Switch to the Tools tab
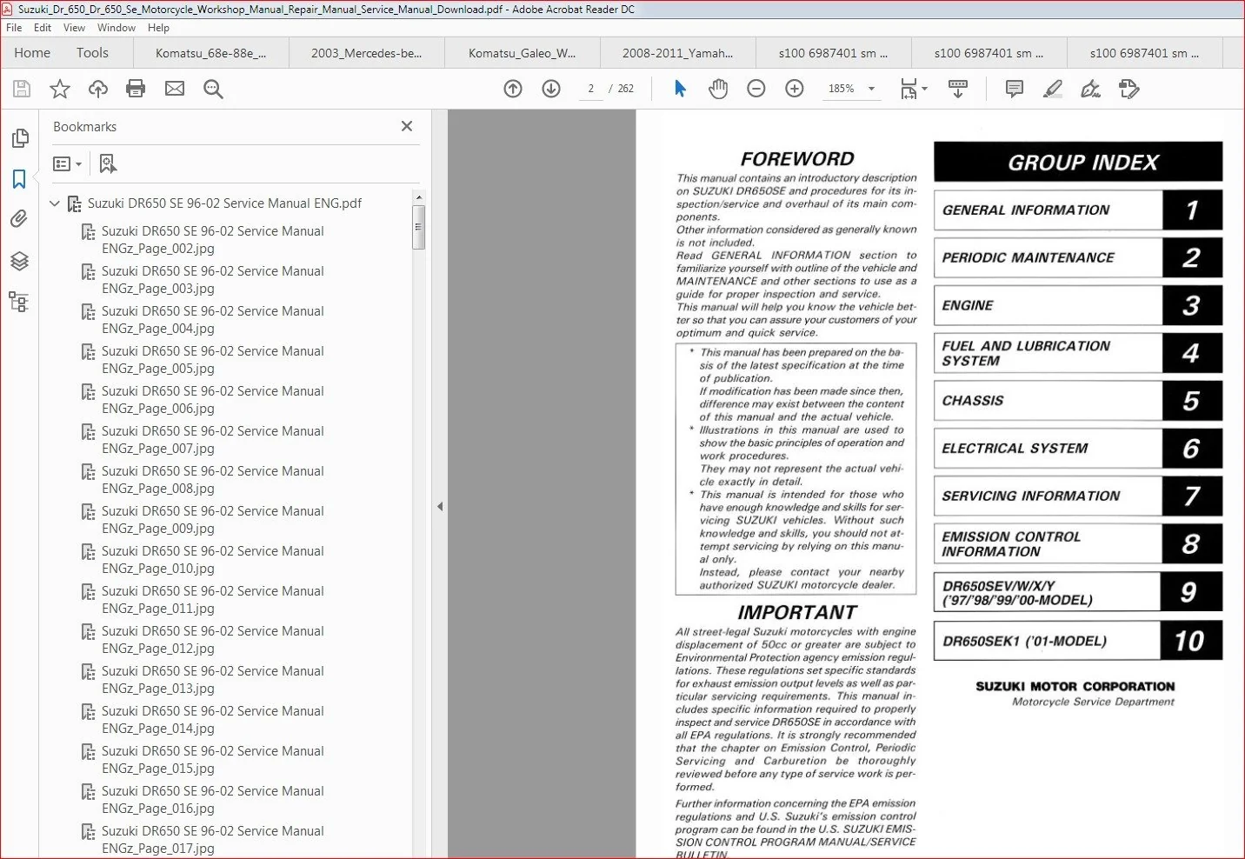Image resolution: width=1245 pixels, height=859 pixels. 92,53
